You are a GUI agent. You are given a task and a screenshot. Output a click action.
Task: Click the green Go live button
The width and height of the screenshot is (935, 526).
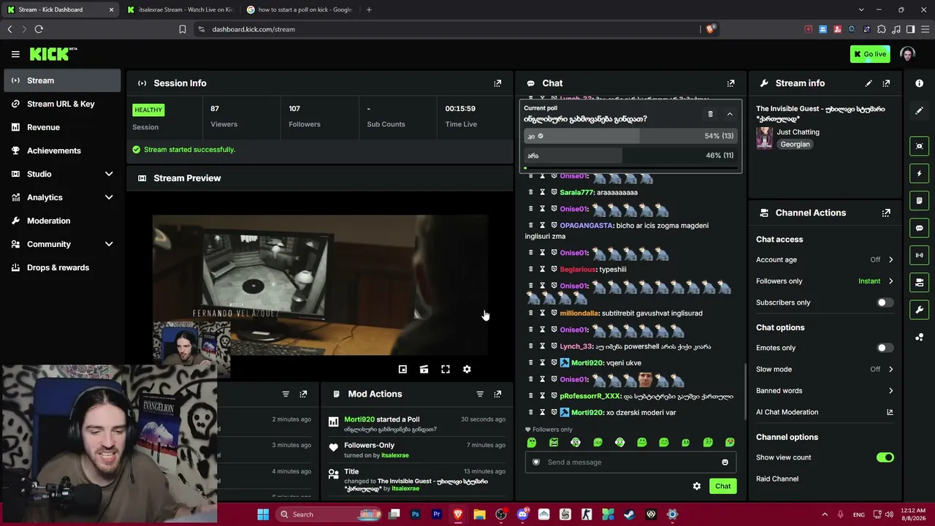pos(870,54)
